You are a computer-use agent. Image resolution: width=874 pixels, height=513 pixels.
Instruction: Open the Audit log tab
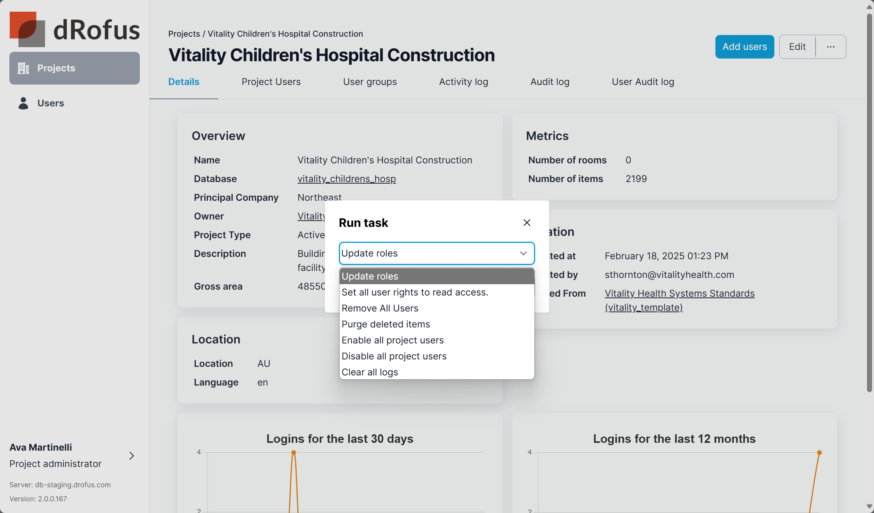click(550, 82)
